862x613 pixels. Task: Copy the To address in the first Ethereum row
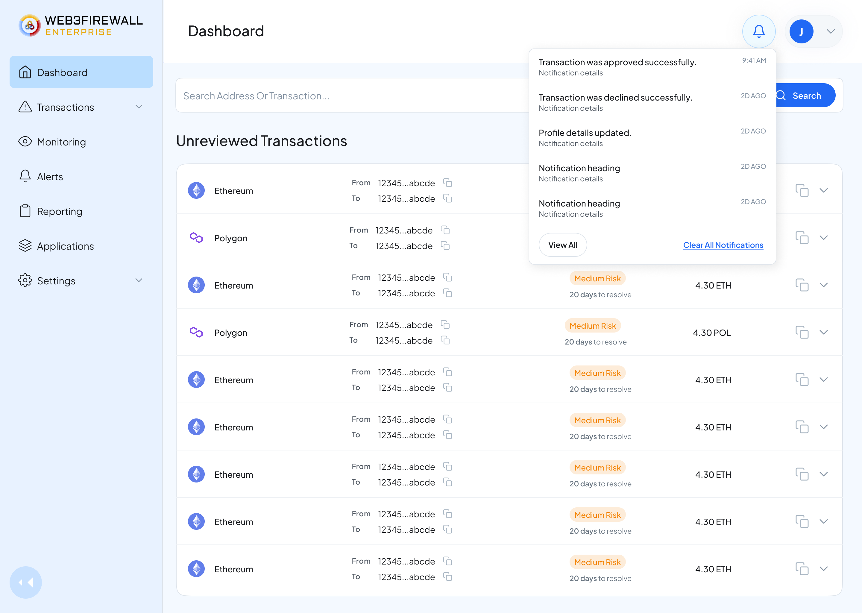point(447,198)
